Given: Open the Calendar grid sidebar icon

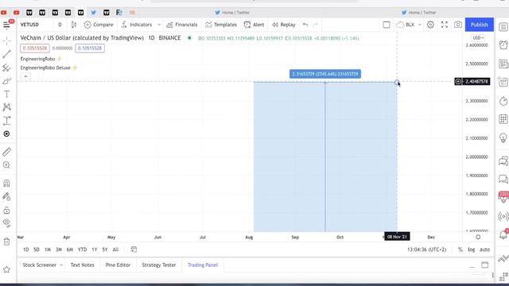Looking at the screenshot, I should pyautogui.click(x=503, y=119).
